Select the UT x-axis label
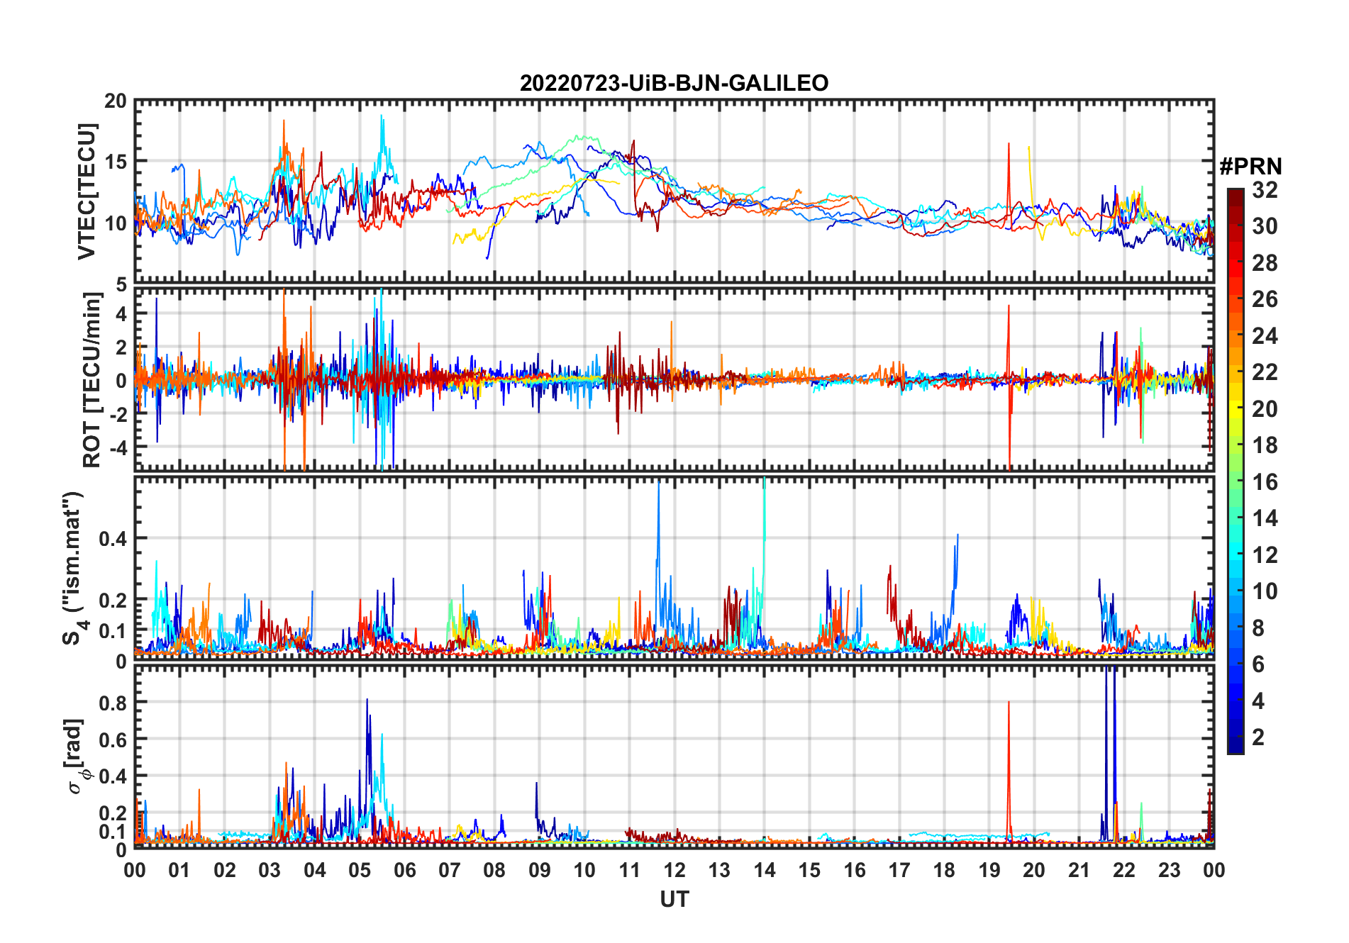 point(674,900)
